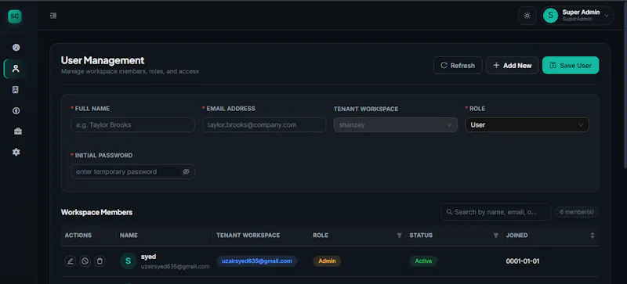The height and width of the screenshot is (284, 627).
Task: Focus the Full Name input field
Action: (132, 125)
